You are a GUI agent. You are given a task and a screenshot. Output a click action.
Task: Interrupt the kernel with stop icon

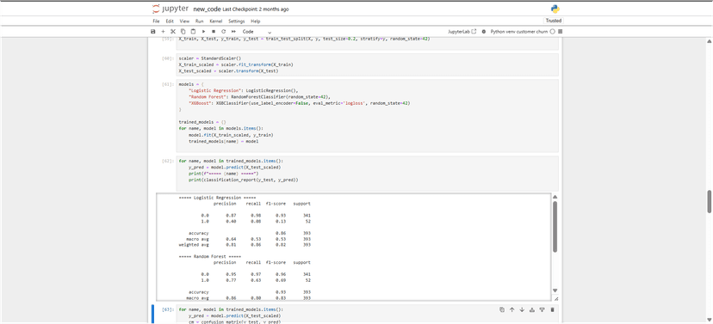(x=214, y=32)
